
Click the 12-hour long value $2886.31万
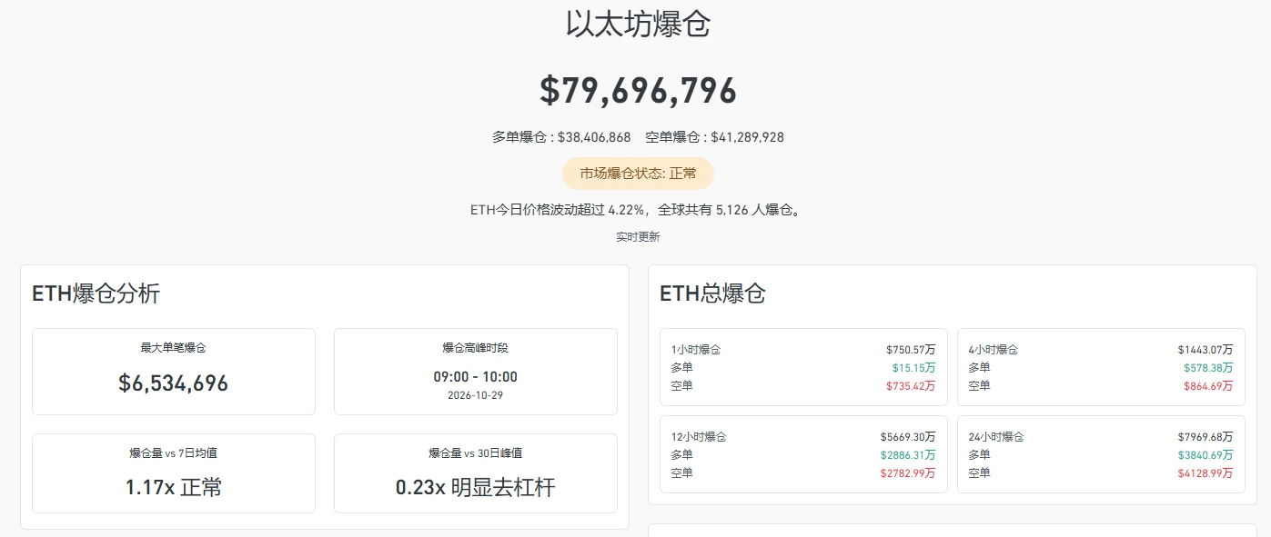(x=908, y=455)
